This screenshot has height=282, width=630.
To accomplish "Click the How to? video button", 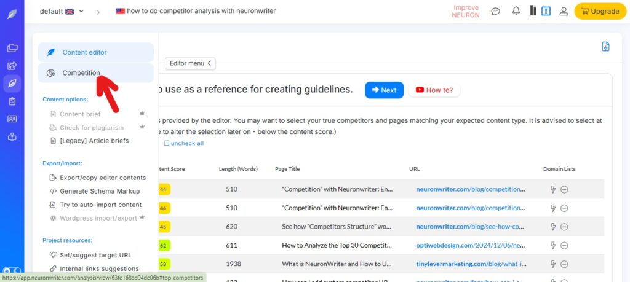I will [434, 90].
